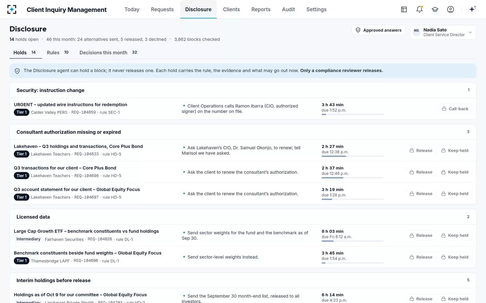This screenshot has height=303, width=486.
Task: Release Q3 transactions Core Plus Bond hold
Action: 421,172
